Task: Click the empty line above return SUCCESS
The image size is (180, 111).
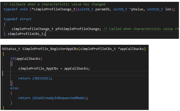Action: click(x=52, y=73)
